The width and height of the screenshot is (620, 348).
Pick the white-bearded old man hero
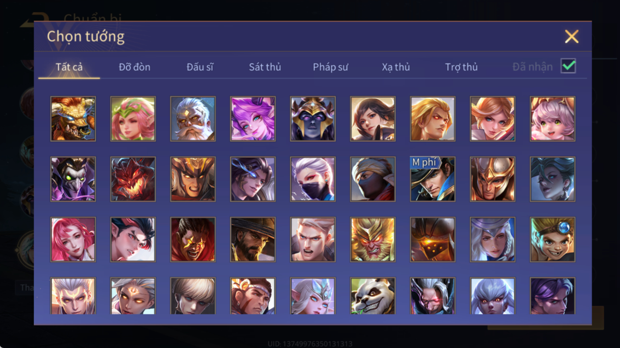[x=193, y=118]
